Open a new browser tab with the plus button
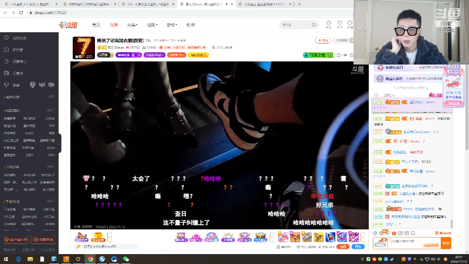Screen dimensions: 469x264 coord(299,4)
